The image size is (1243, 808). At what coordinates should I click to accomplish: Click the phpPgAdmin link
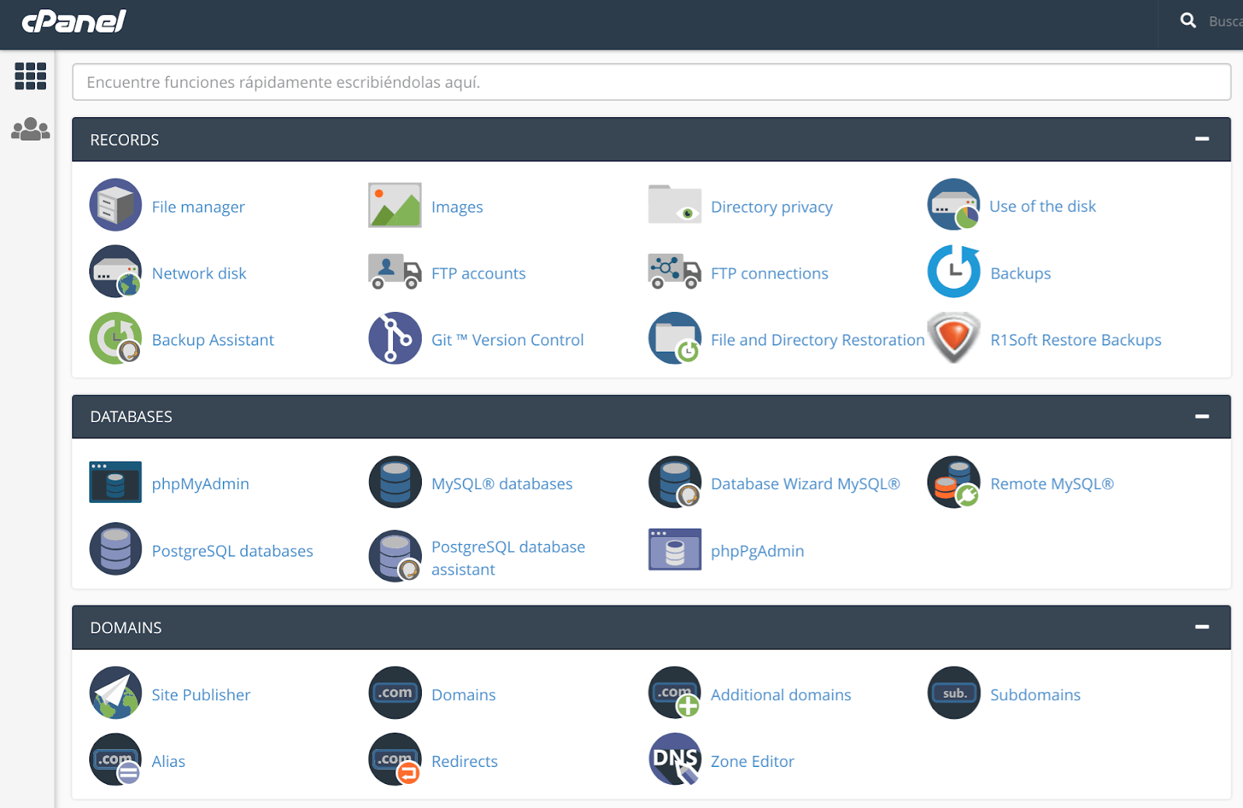757,551
